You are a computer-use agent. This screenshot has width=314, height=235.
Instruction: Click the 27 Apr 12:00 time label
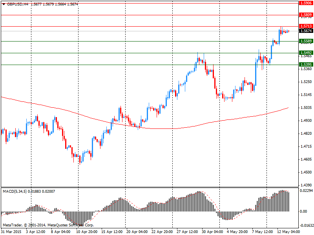point(187,232)
